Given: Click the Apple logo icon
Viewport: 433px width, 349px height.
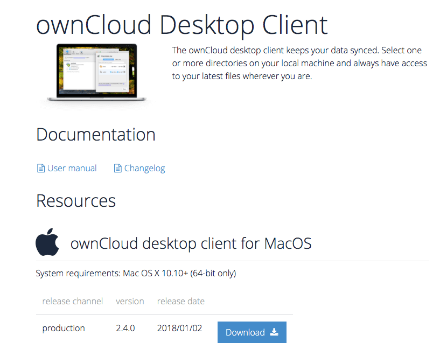Looking at the screenshot, I should point(47,242).
